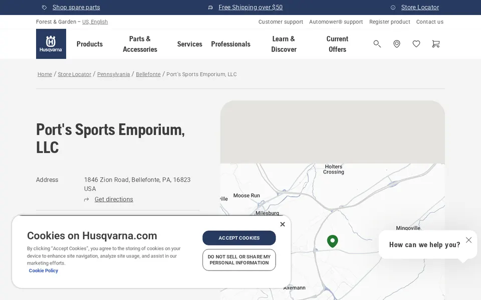
Task: Open the shopping cart icon
Action: click(x=435, y=44)
